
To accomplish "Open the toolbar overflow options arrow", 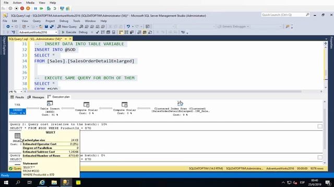I will [292, 26].
